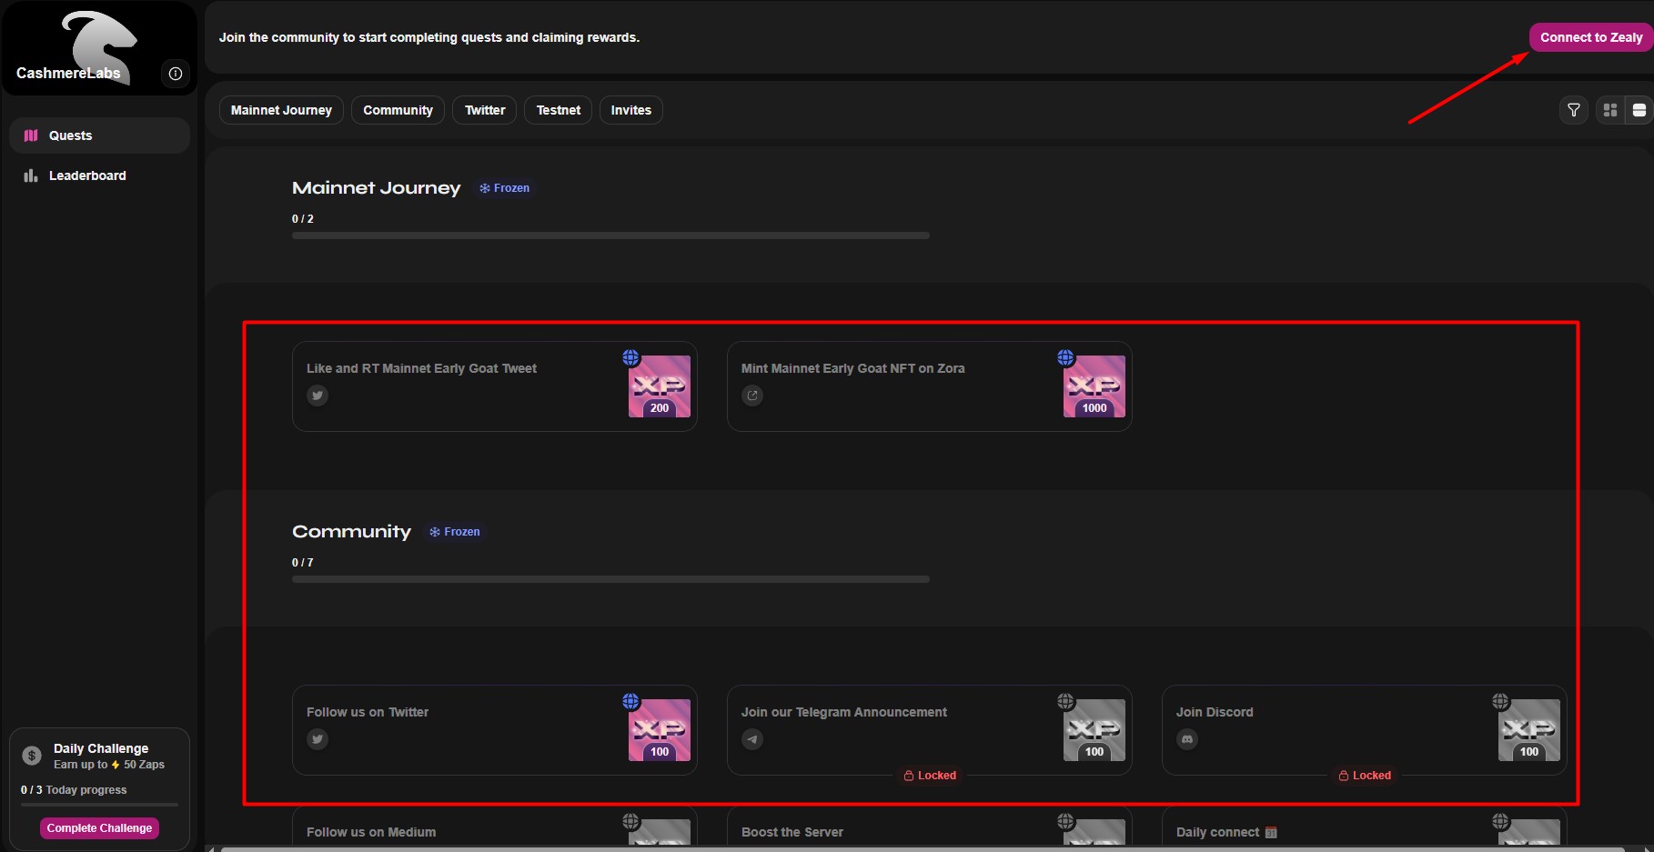
Task: Click external link icon on Mint NFT quest
Action: tap(752, 396)
